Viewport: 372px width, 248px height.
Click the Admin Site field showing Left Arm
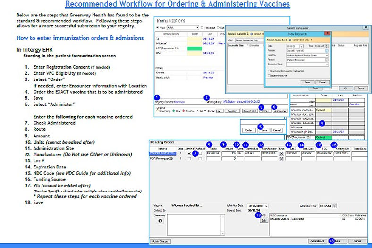point(253,153)
